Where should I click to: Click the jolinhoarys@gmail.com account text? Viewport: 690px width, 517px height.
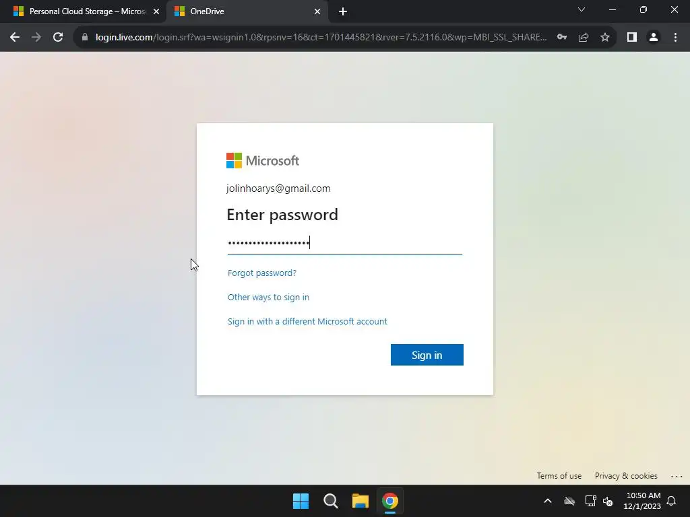(278, 188)
